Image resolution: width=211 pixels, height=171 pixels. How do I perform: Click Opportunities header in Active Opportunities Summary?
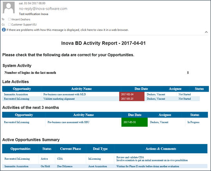[x=20, y=149]
